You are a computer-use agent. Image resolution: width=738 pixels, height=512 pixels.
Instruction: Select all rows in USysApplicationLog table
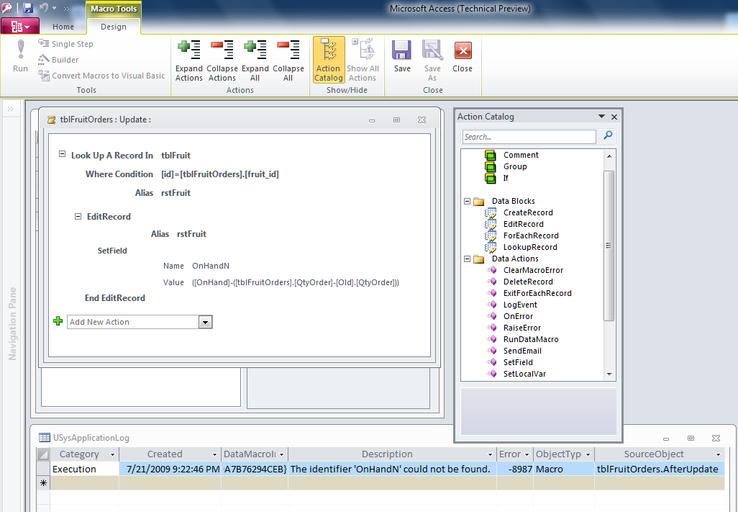point(43,454)
